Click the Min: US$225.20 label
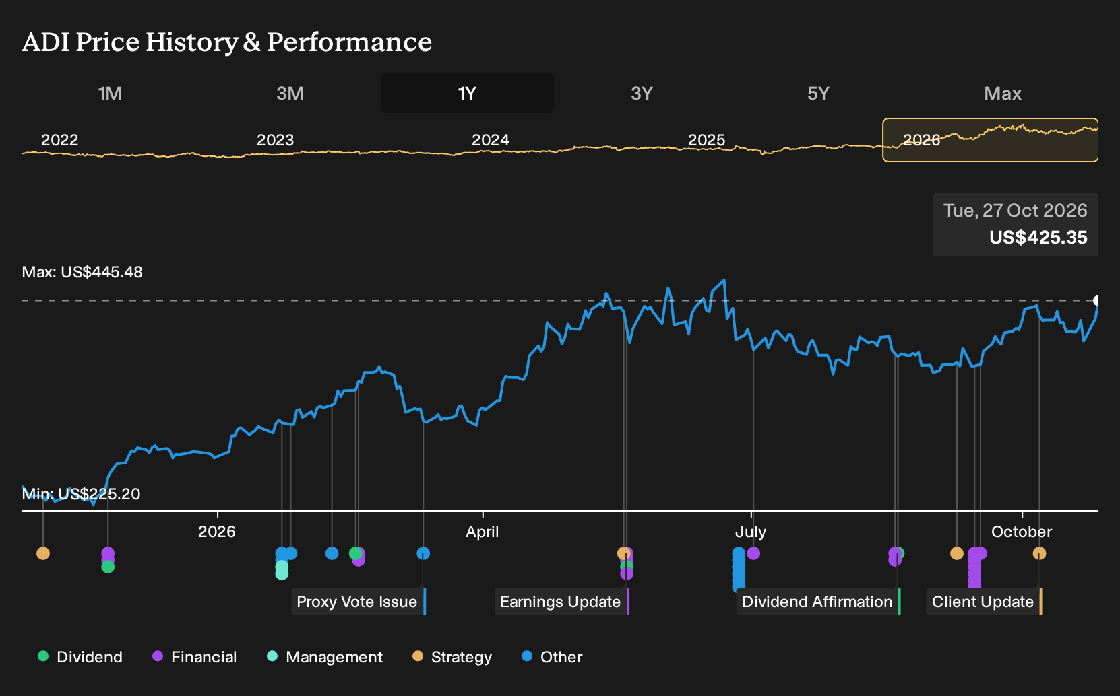The image size is (1120, 696). coord(81,494)
